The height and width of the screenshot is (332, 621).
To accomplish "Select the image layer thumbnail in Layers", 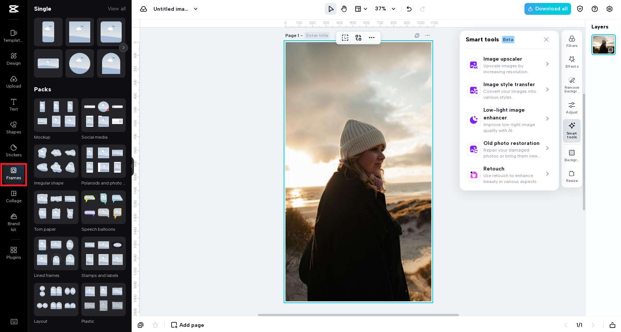I will point(603,45).
